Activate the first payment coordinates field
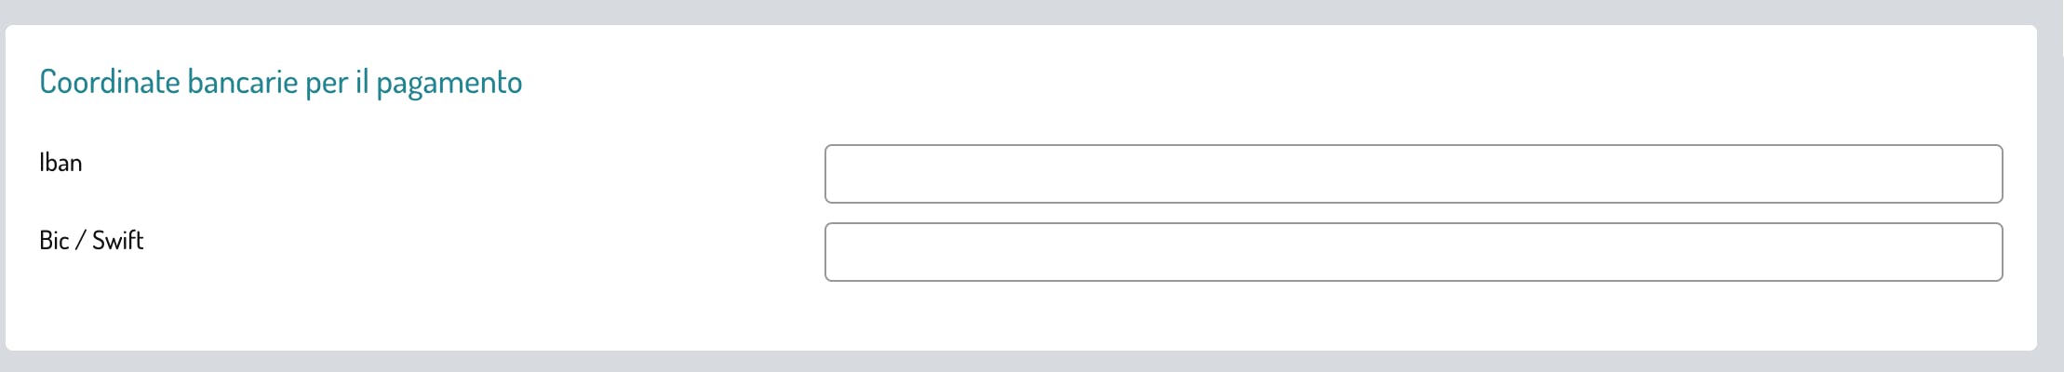Viewport: 2064px width, 372px height. pos(1414,174)
